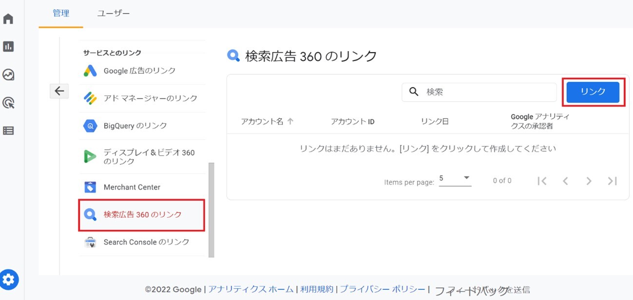
Task: Go to the next page arrow
Action: pyautogui.click(x=589, y=181)
